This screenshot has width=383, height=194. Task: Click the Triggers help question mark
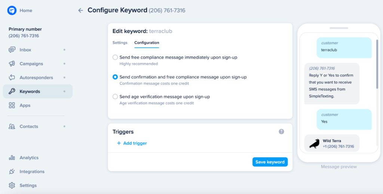[x=281, y=132]
